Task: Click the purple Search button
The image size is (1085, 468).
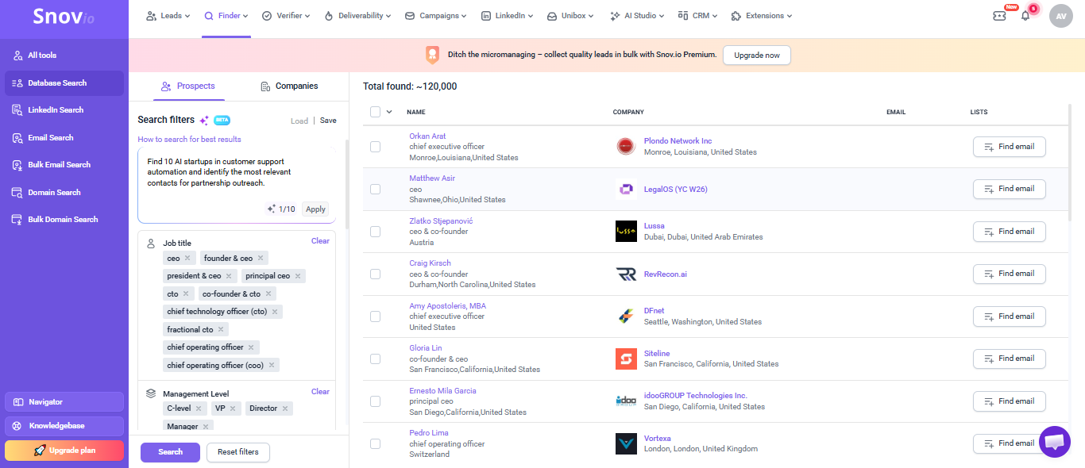Action: (170, 452)
